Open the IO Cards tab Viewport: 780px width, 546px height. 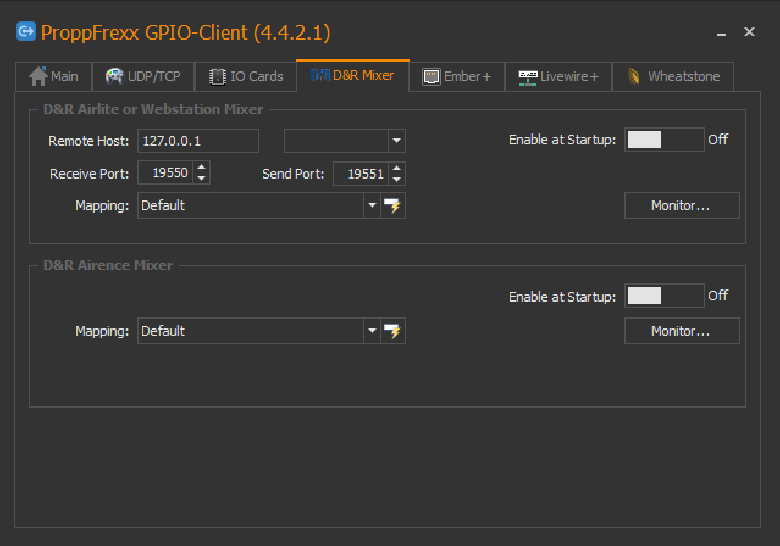coord(246,76)
